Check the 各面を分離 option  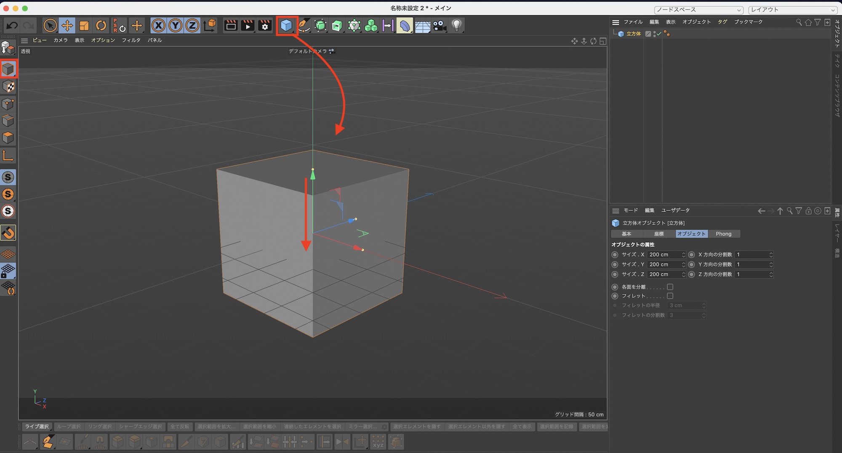pyautogui.click(x=670, y=286)
